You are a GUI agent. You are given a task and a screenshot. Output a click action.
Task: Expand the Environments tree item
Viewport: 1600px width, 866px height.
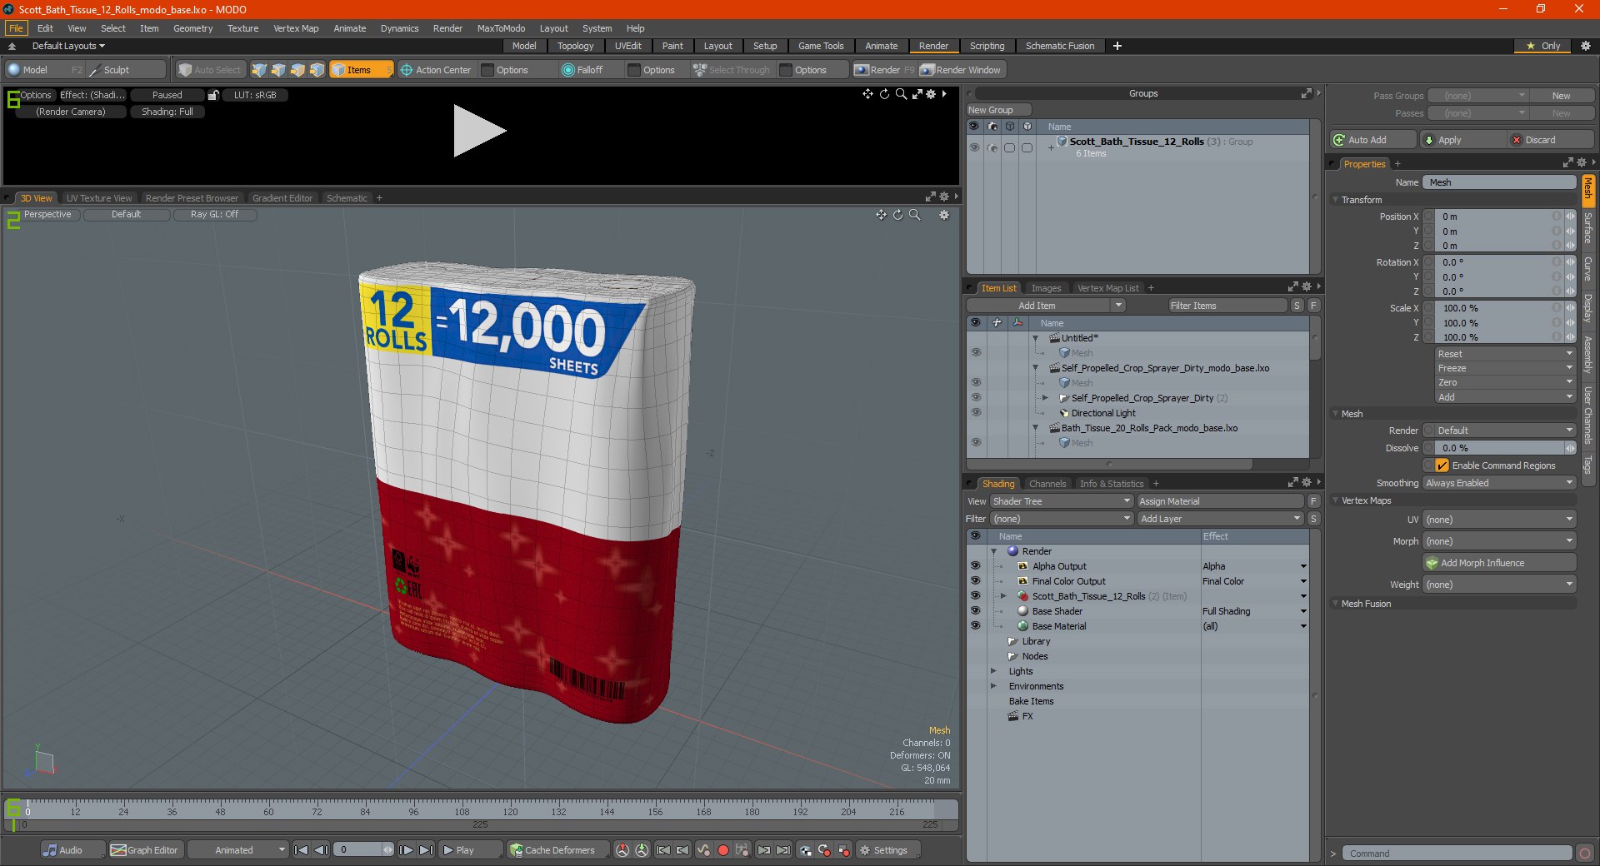pos(993,686)
